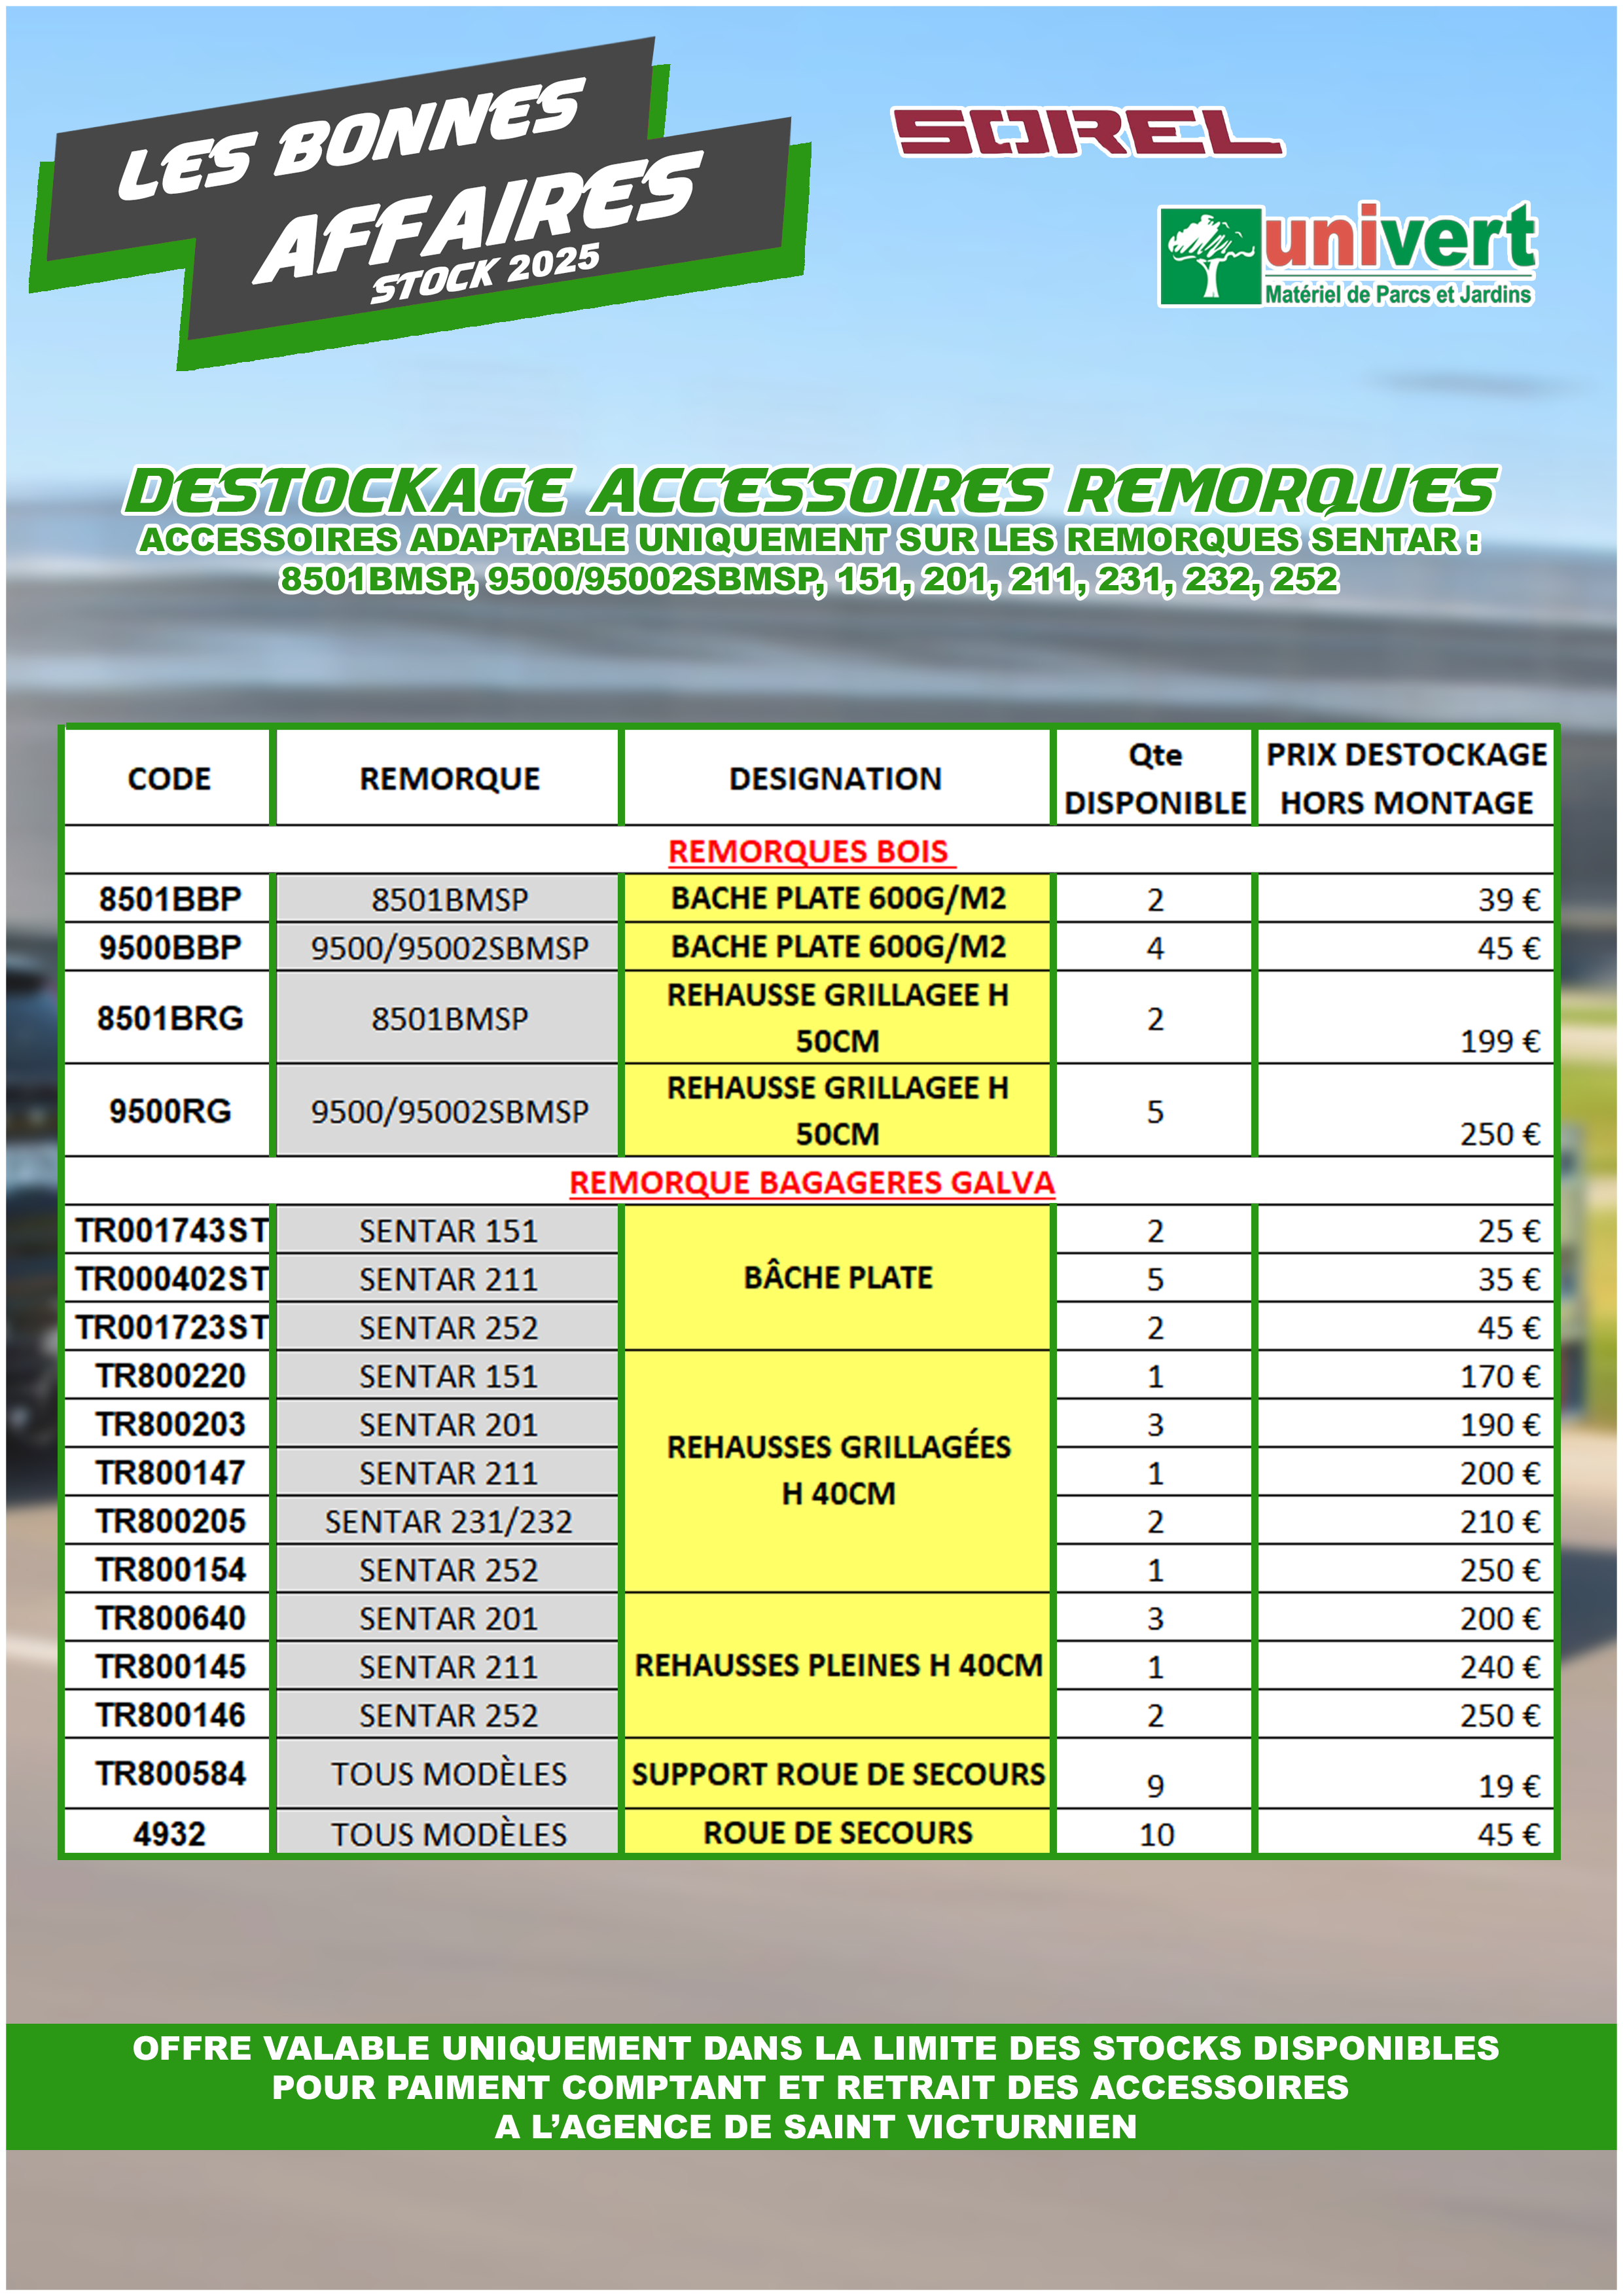Click the 19 € price

tap(1509, 1786)
